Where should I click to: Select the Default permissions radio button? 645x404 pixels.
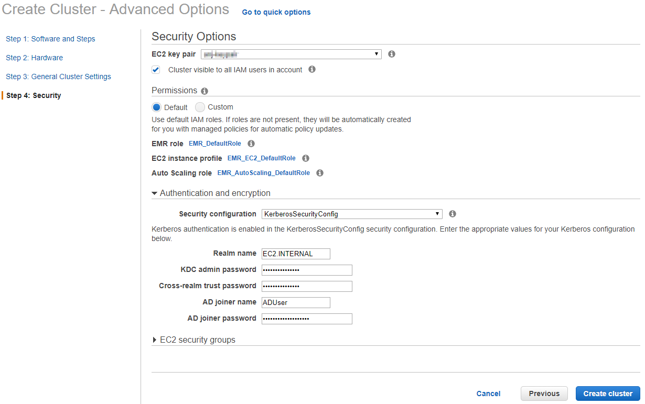(156, 107)
